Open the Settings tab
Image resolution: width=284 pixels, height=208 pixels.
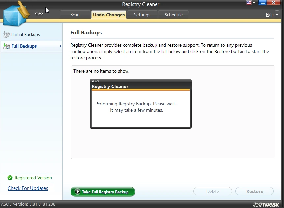[142, 15]
